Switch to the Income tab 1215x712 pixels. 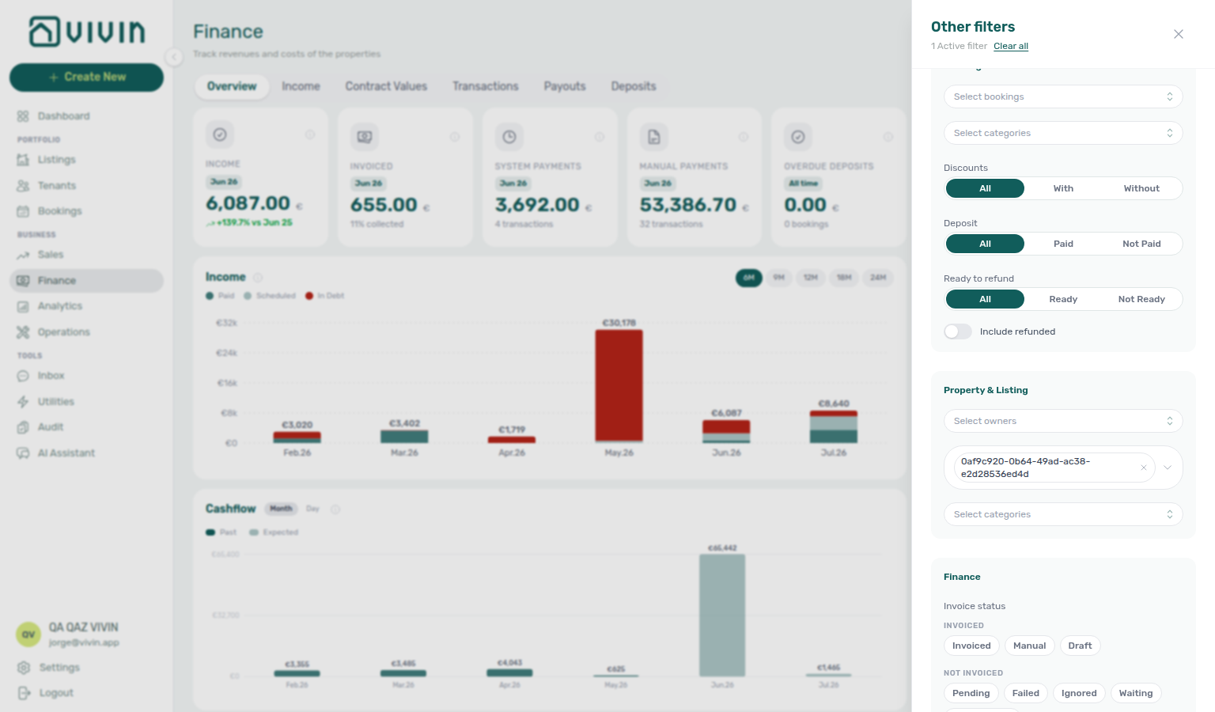pos(301,86)
